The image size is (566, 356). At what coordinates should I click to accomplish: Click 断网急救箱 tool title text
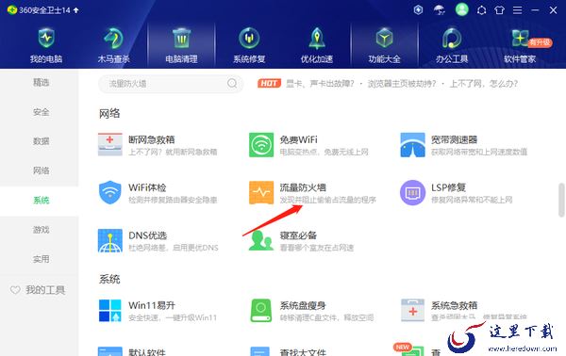152,139
